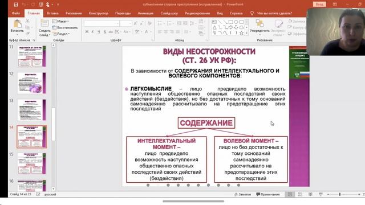Expand the font name combo box
The image size is (365, 205).
(x=118, y=23)
